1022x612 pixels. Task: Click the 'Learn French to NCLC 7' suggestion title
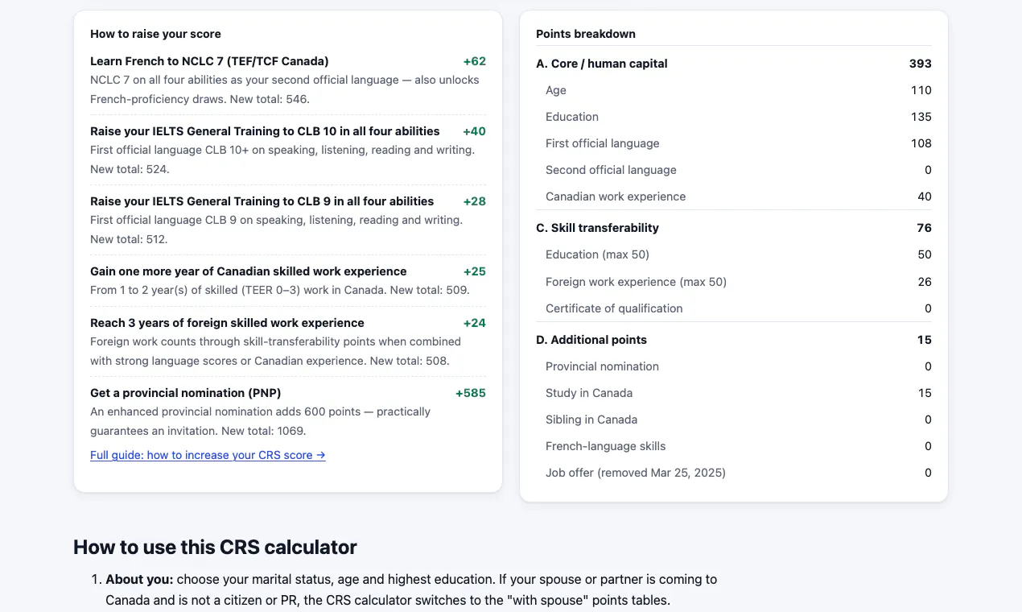coord(209,61)
